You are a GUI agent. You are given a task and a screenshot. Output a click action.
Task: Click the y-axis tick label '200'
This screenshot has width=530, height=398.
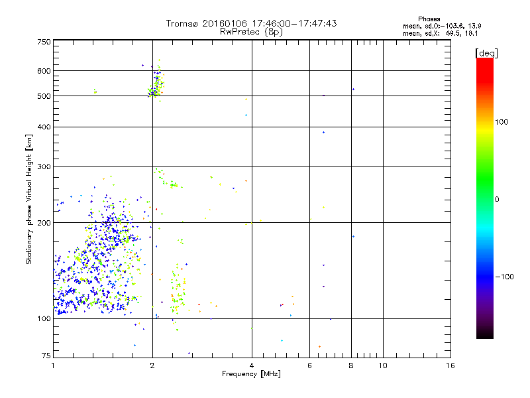coord(44,223)
